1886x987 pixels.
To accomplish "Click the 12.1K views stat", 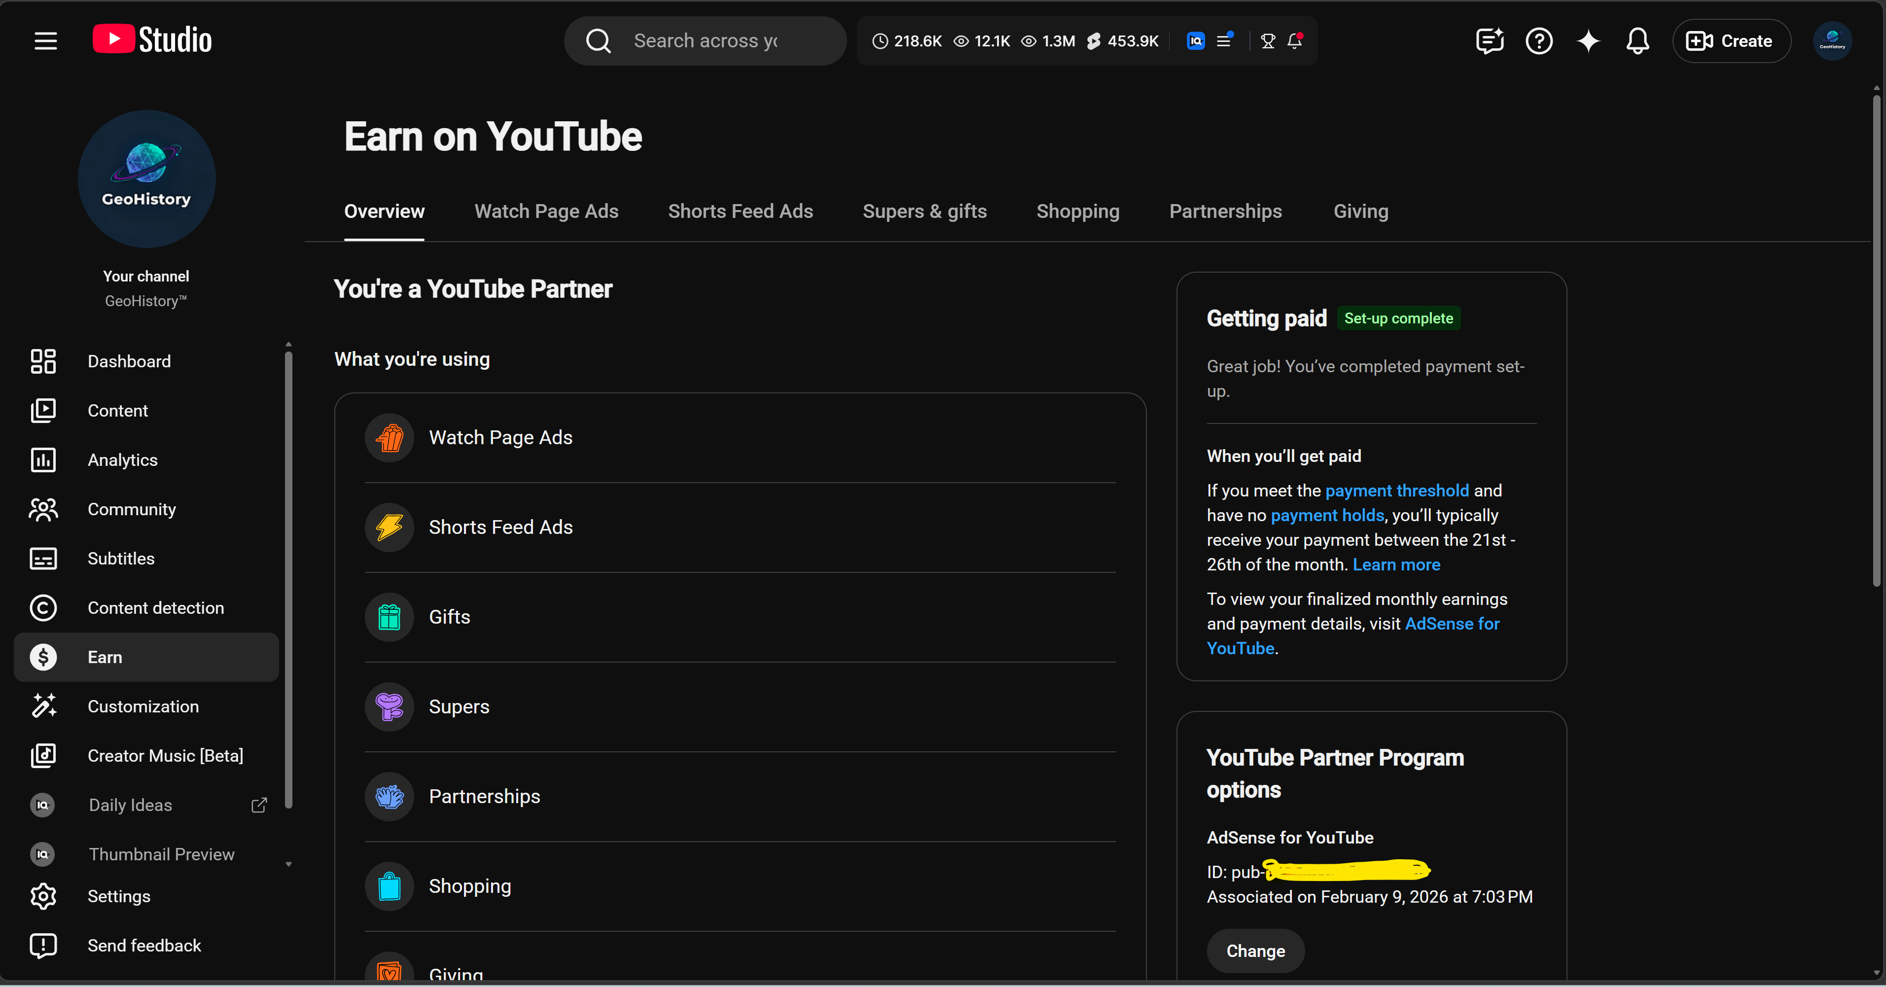I will coord(982,41).
